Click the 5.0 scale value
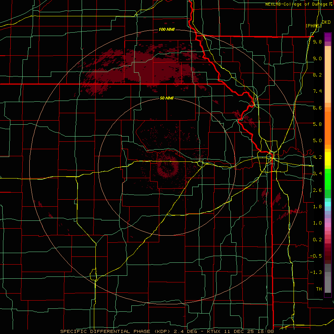 point(317,141)
